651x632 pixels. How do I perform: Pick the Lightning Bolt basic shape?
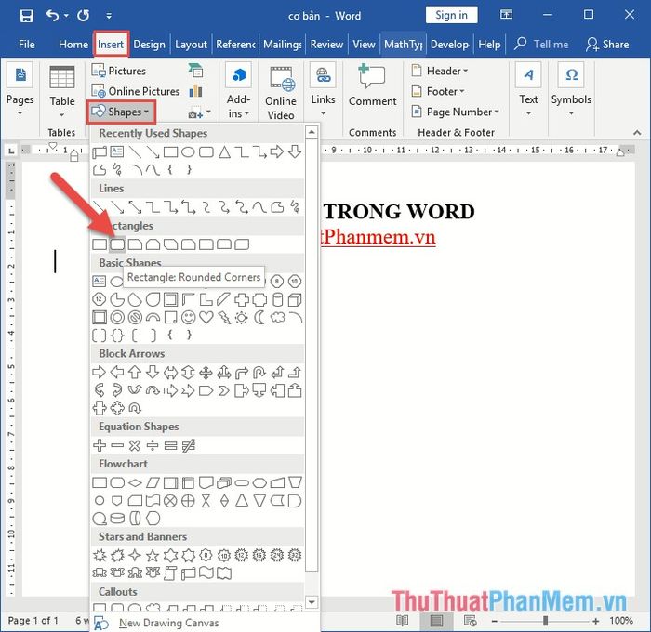[224, 318]
